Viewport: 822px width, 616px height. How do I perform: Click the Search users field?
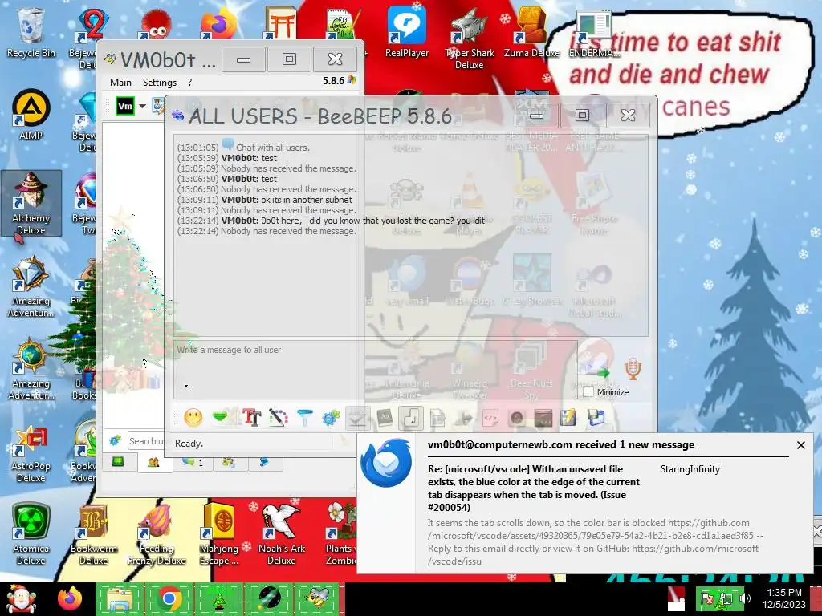pos(147,441)
